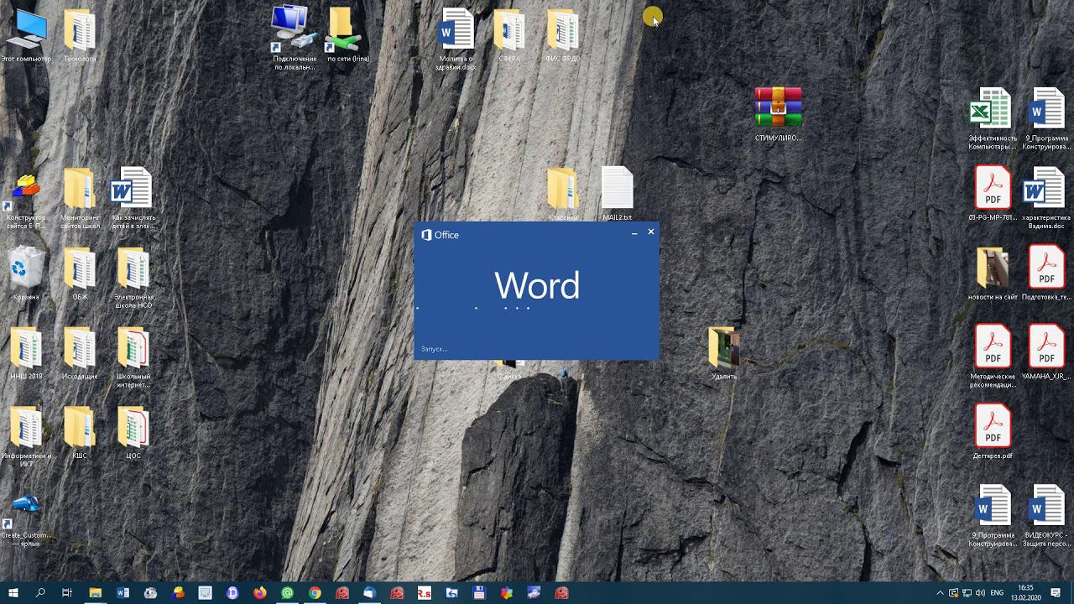This screenshot has width=1074, height=604.
Task: Select the 'Эффективность Компьютары' Excel file
Action: [x=993, y=119]
